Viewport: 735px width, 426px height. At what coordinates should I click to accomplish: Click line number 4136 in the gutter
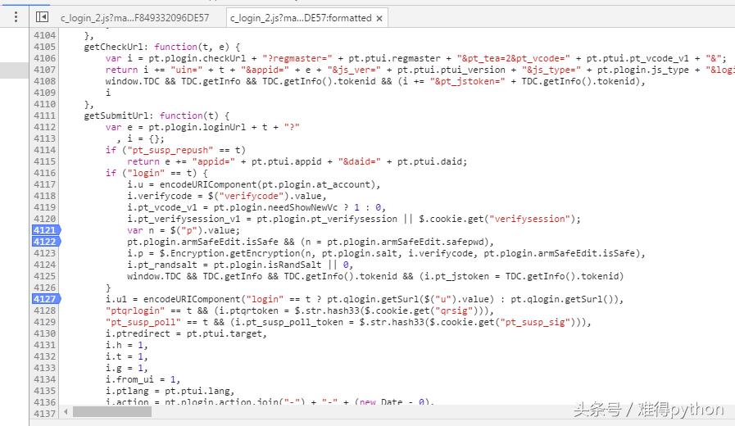tap(44, 402)
